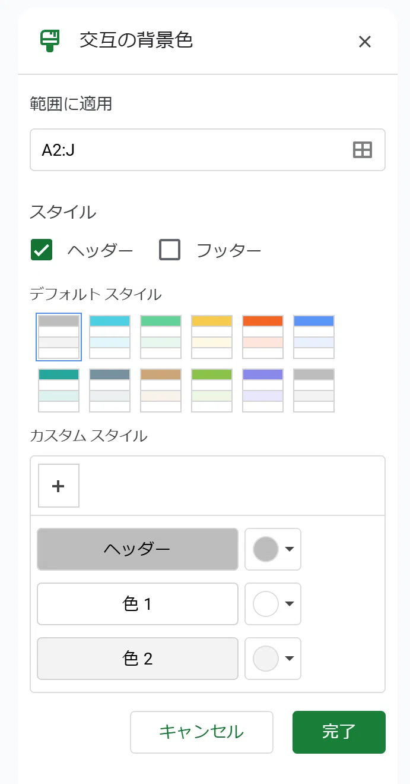Open the 色 1 color dropdown
This screenshot has height=784, width=410.
(273, 604)
